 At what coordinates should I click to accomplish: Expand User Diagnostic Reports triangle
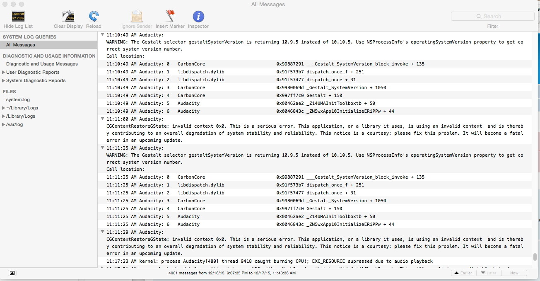coord(4,72)
